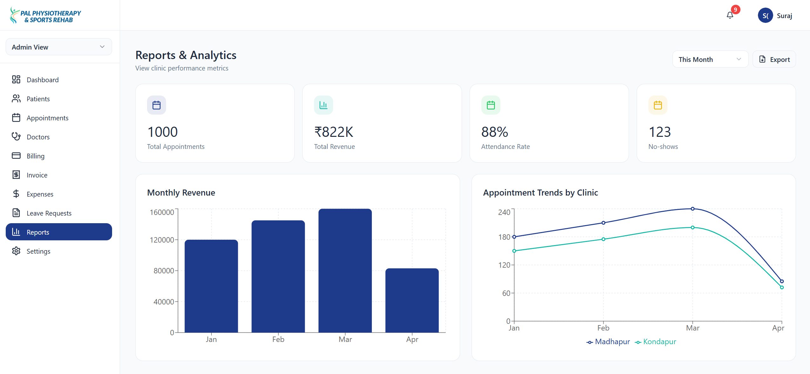Click the Expenses dollar icon
Viewport: 810px width, 374px height.
[x=16, y=194]
